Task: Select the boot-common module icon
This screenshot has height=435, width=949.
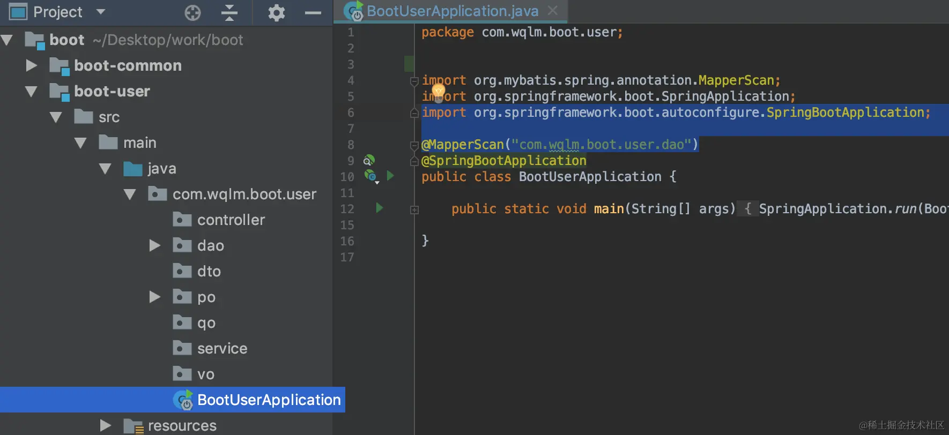Action: (60, 66)
